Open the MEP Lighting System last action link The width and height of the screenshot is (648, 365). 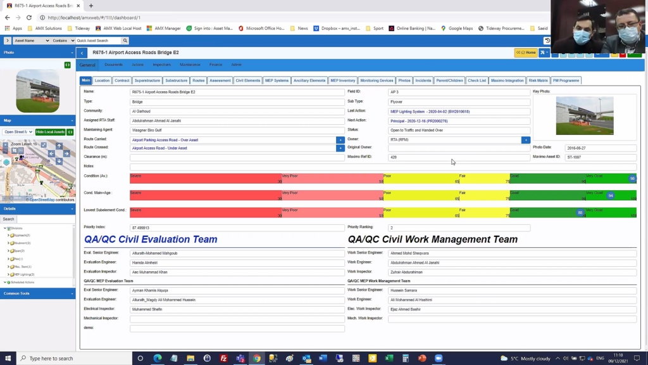click(x=430, y=111)
